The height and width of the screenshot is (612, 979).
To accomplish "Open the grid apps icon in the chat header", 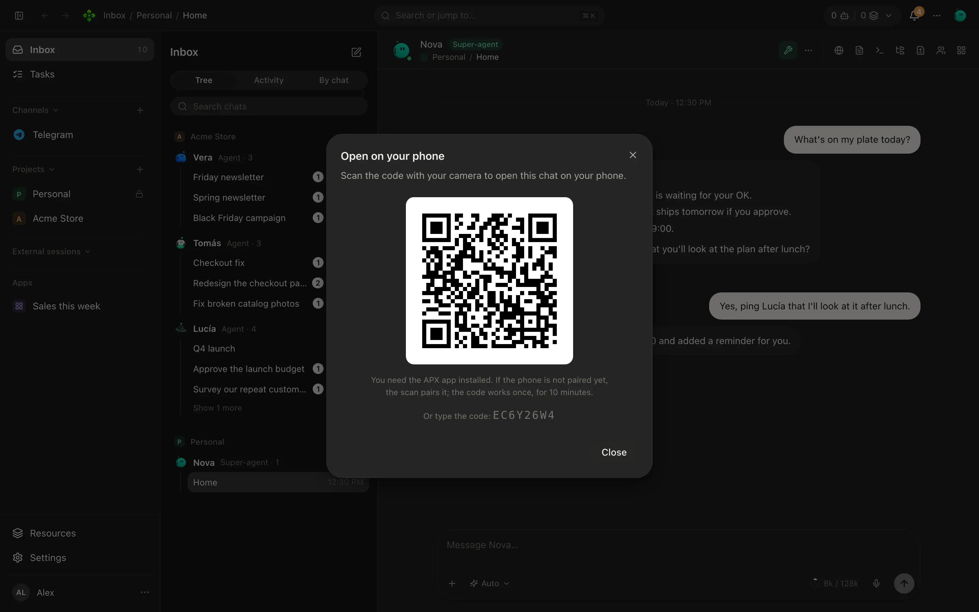I will click(x=961, y=50).
